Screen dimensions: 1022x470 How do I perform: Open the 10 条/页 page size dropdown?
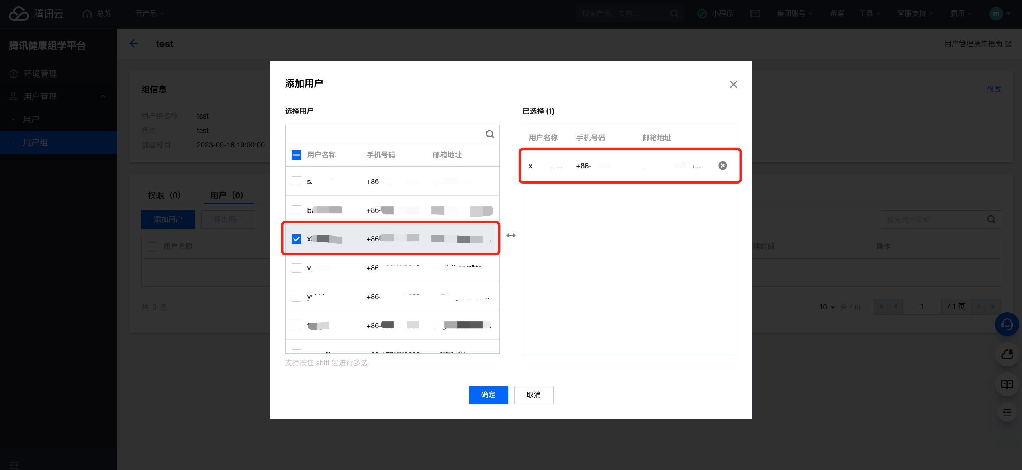point(827,307)
